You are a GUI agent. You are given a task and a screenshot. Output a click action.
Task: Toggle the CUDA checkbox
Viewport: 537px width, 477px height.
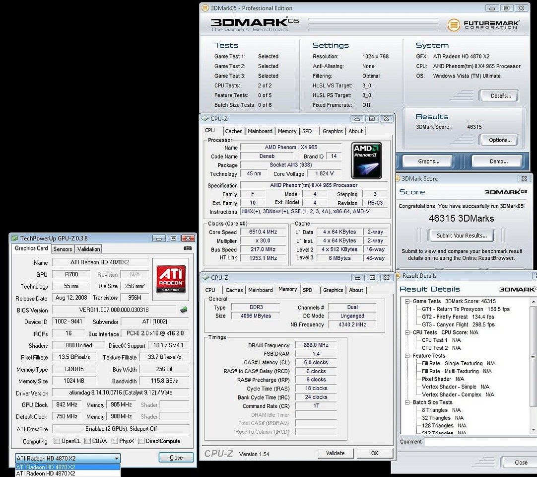pos(88,441)
